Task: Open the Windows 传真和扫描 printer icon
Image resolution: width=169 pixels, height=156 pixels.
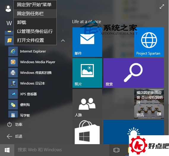Action: pos(13,73)
